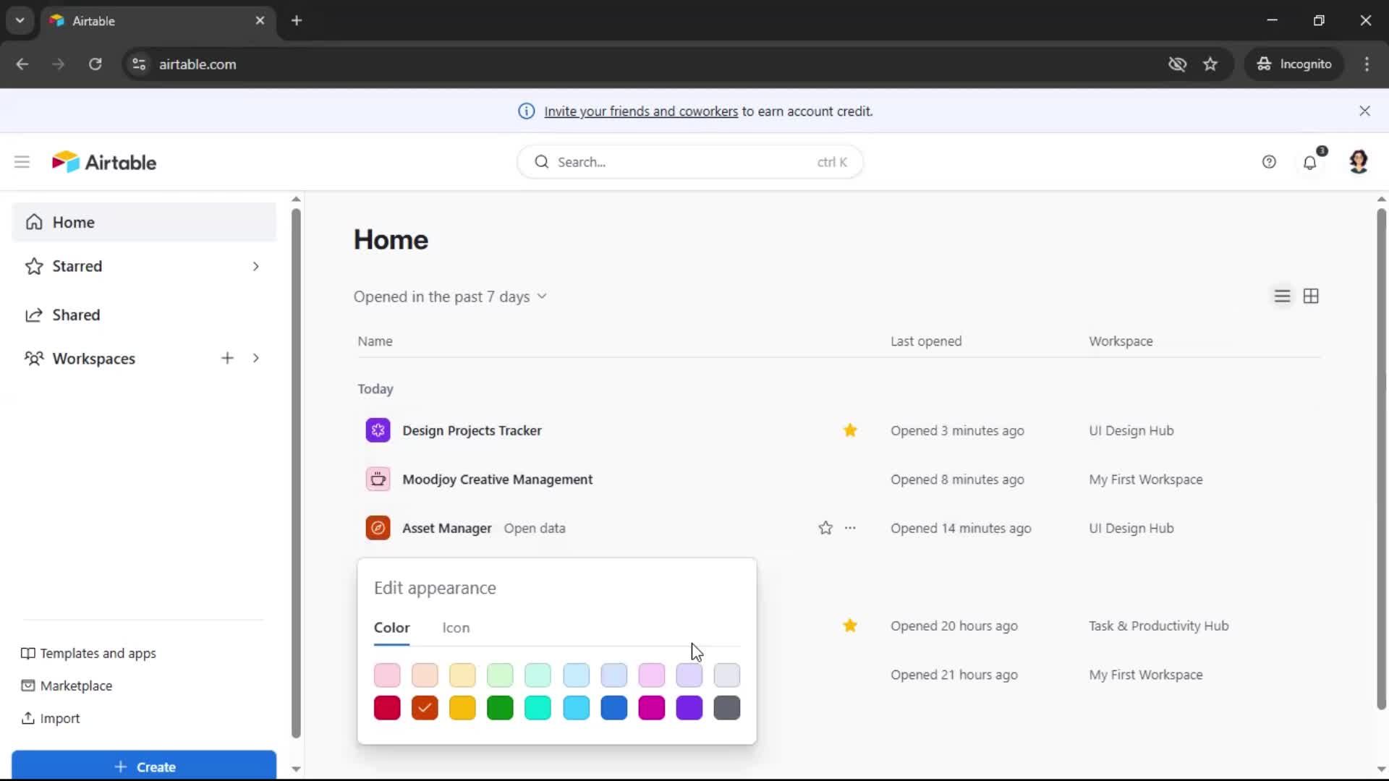
Task: Open Templates and apps
Action: tap(88, 653)
